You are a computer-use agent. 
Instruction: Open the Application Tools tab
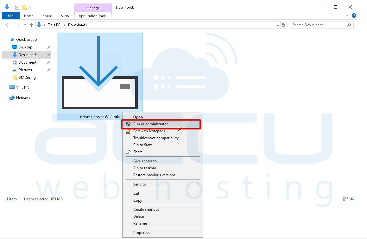93,16
